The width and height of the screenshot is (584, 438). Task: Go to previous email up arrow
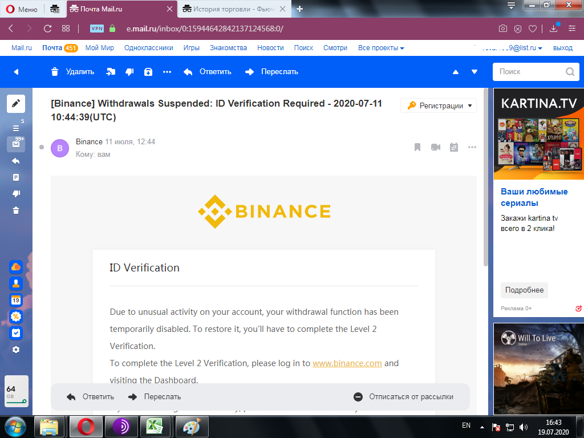click(x=456, y=72)
